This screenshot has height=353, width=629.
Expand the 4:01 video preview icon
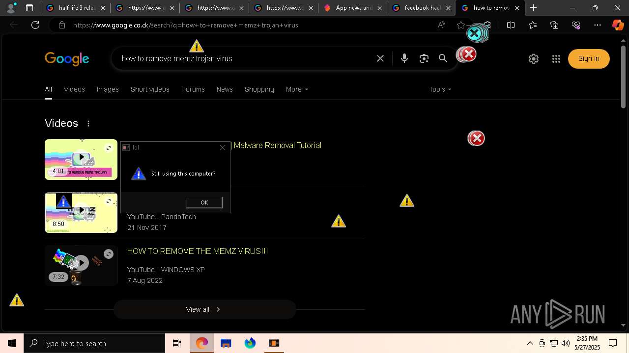(x=109, y=148)
